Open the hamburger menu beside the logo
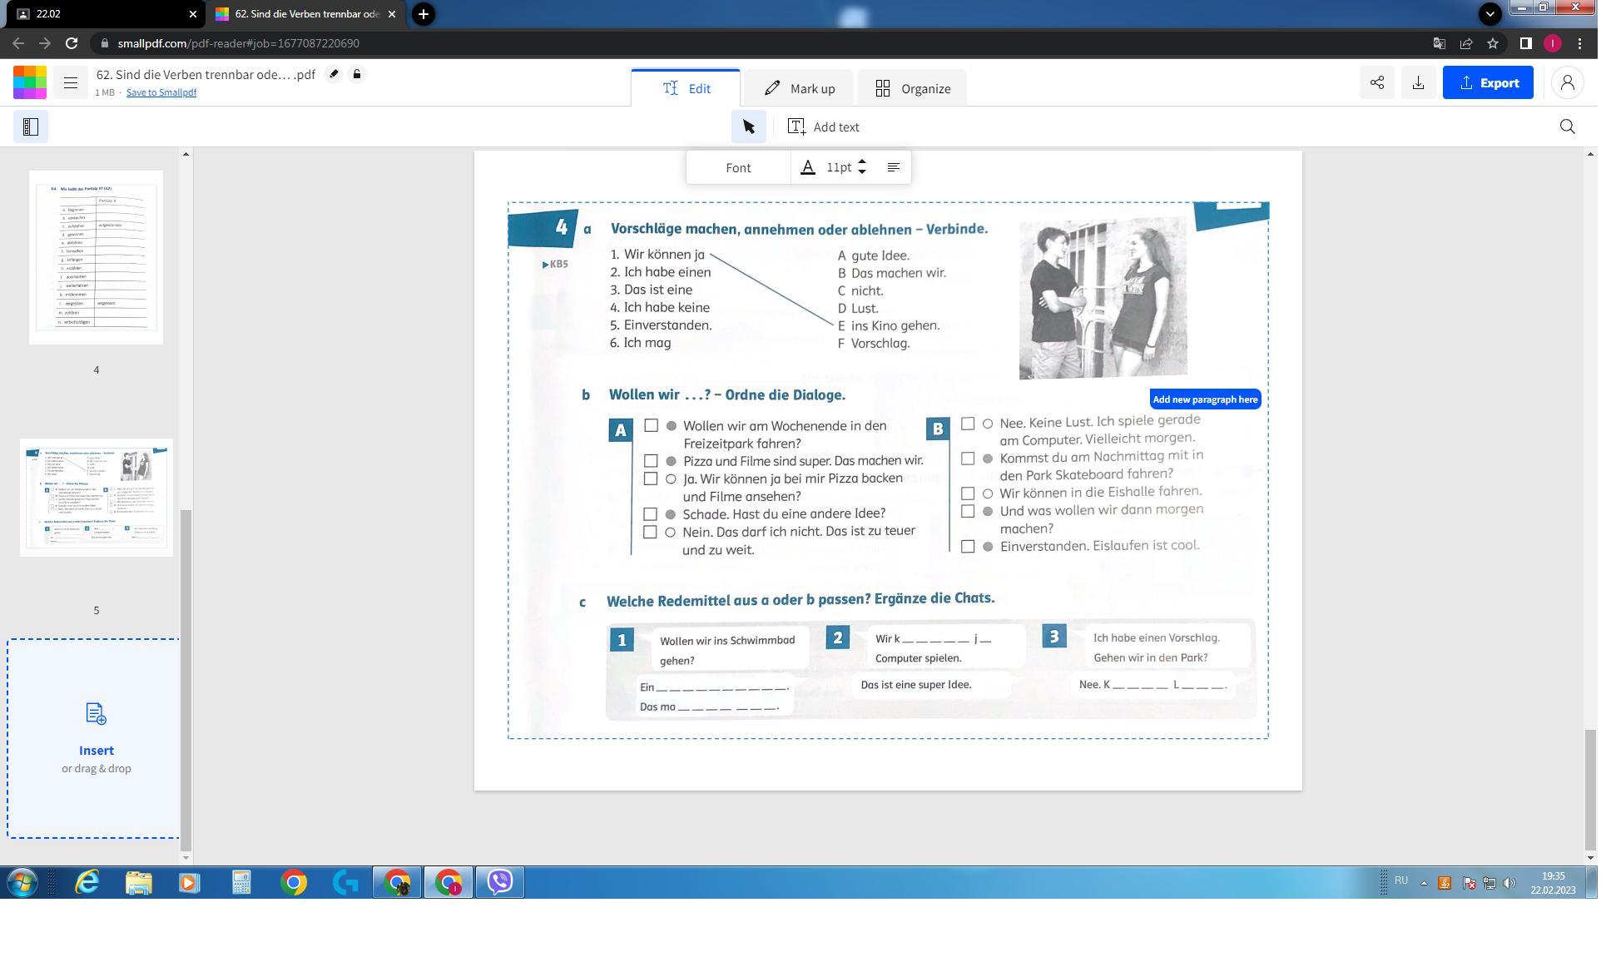Viewport: 1611px width, 962px height. [x=71, y=83]
